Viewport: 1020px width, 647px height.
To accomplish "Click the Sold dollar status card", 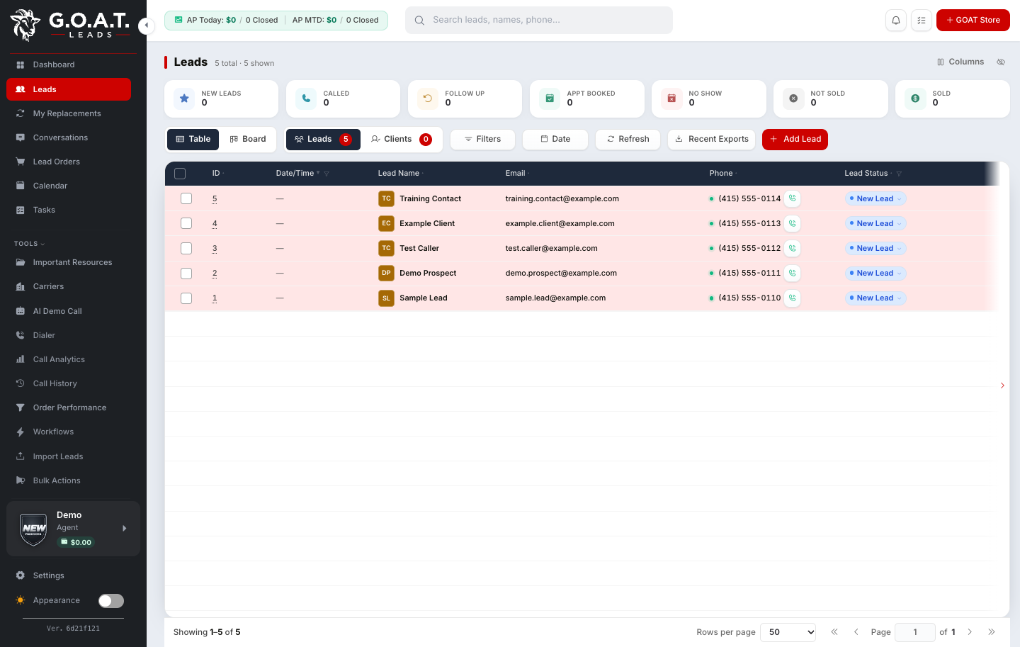I will click(x=952, y=99).
